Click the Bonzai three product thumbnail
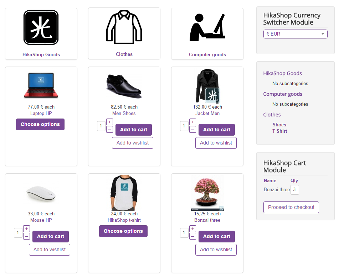 [207, 193]
